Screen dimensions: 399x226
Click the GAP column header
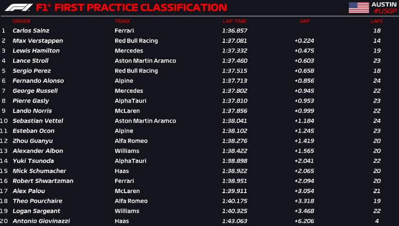tap(304, 21)
